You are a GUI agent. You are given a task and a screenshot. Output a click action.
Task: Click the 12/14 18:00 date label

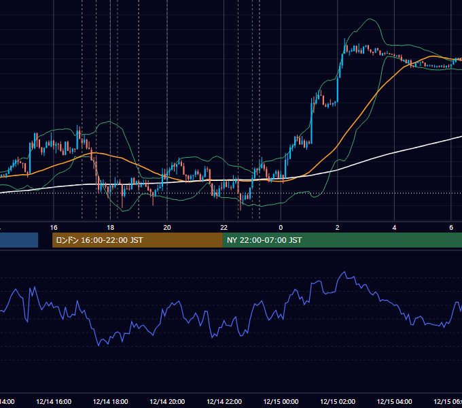pyautogui.click(x=111, y=402)
